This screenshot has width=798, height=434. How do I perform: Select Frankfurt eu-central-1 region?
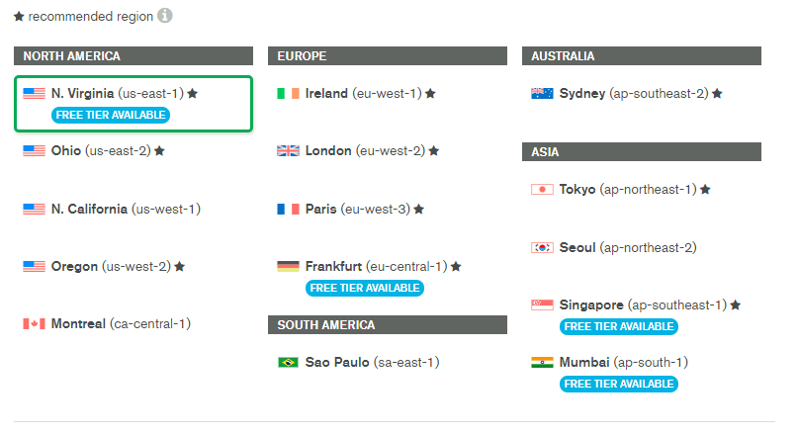tap(369, 267)
